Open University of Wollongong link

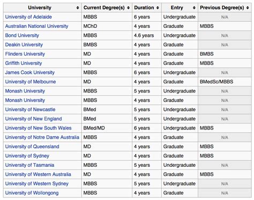tap(32, 193)
